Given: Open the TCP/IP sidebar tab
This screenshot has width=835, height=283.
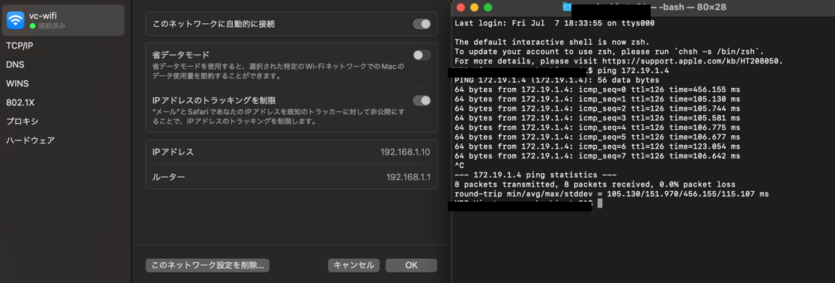Looking at the screenshot, I should (x=19, y=46).
